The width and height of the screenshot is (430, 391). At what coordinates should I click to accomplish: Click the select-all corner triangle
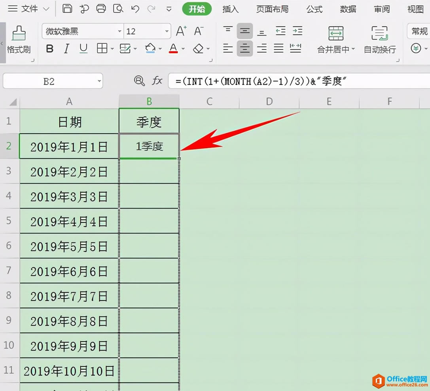tap(13, 102)
